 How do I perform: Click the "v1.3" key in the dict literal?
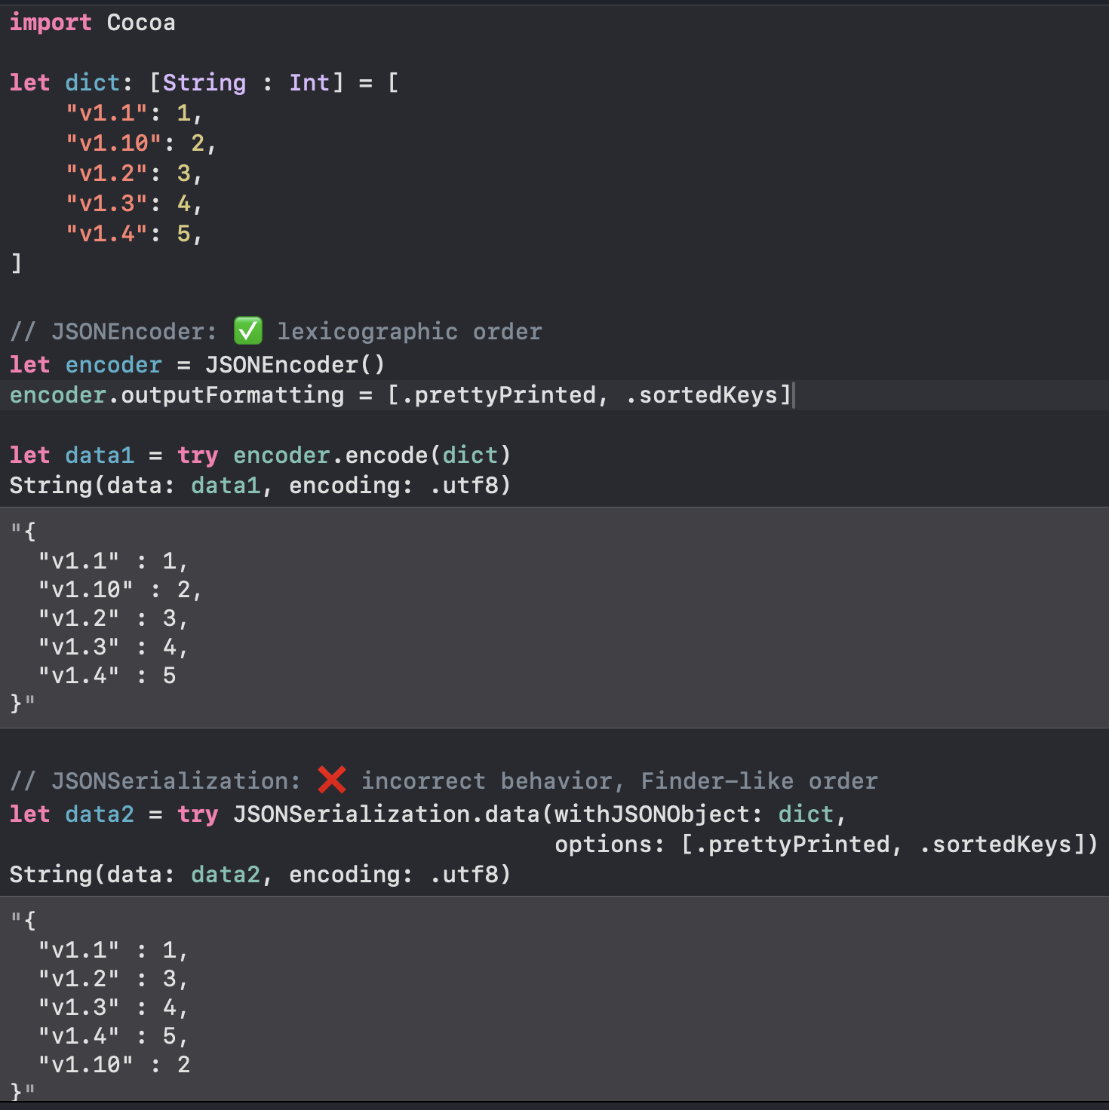[x=106, y=204]
